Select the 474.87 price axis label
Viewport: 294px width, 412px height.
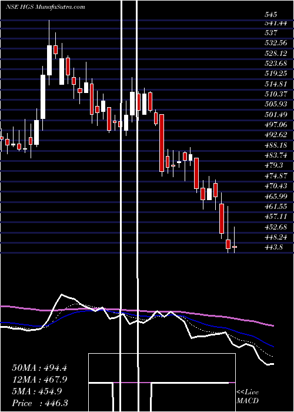[276, 175]
